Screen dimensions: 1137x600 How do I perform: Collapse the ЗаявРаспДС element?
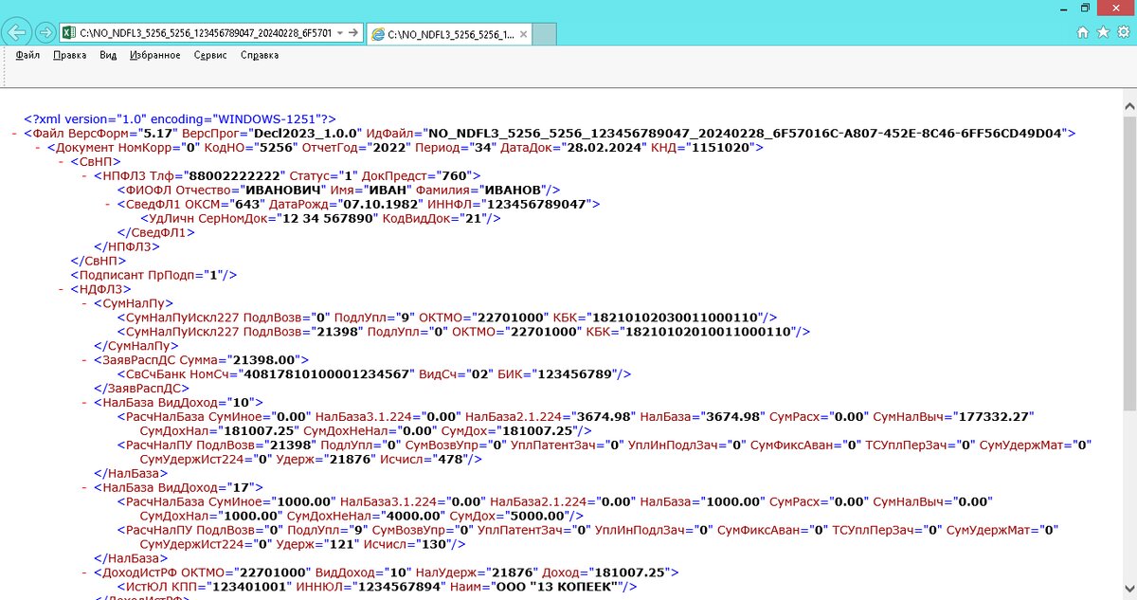coord(82,359)
